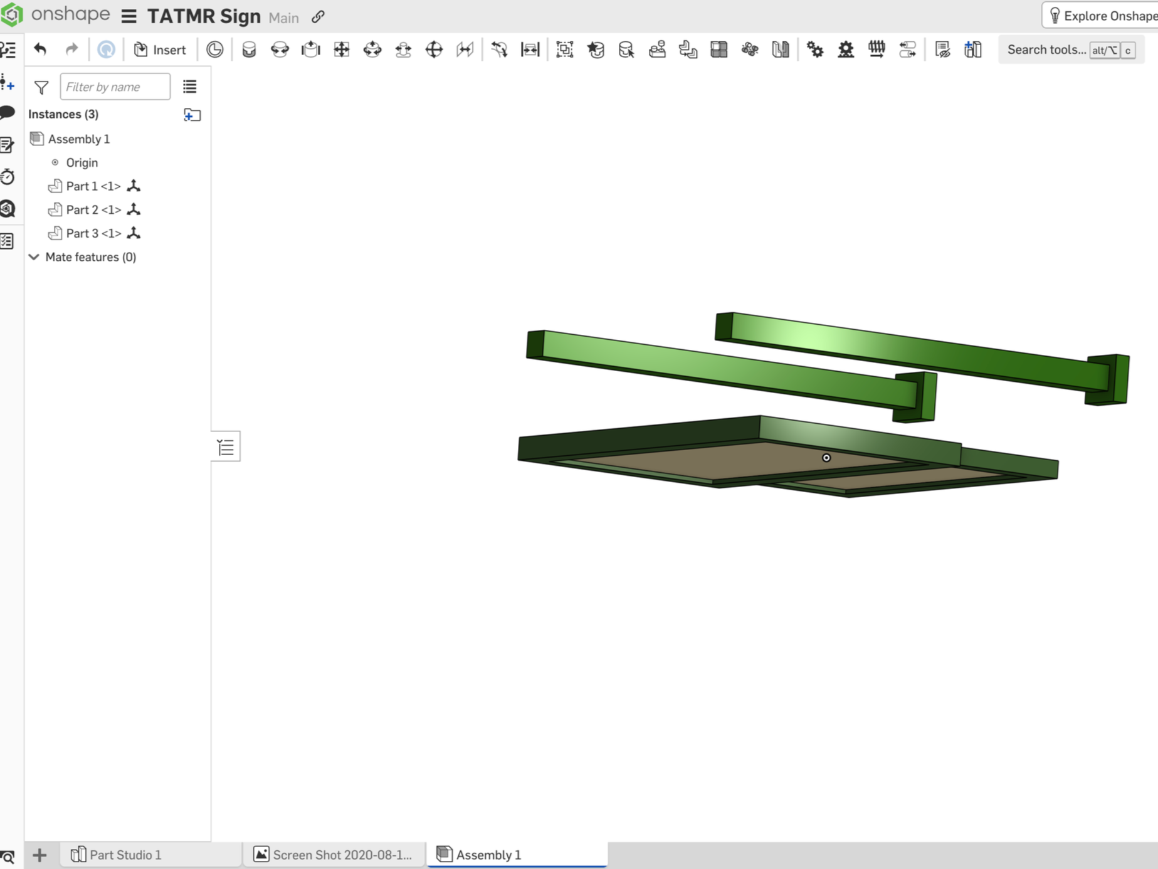
Task: Select Part 2 <1> in the instance list
Action: point(93,209)
